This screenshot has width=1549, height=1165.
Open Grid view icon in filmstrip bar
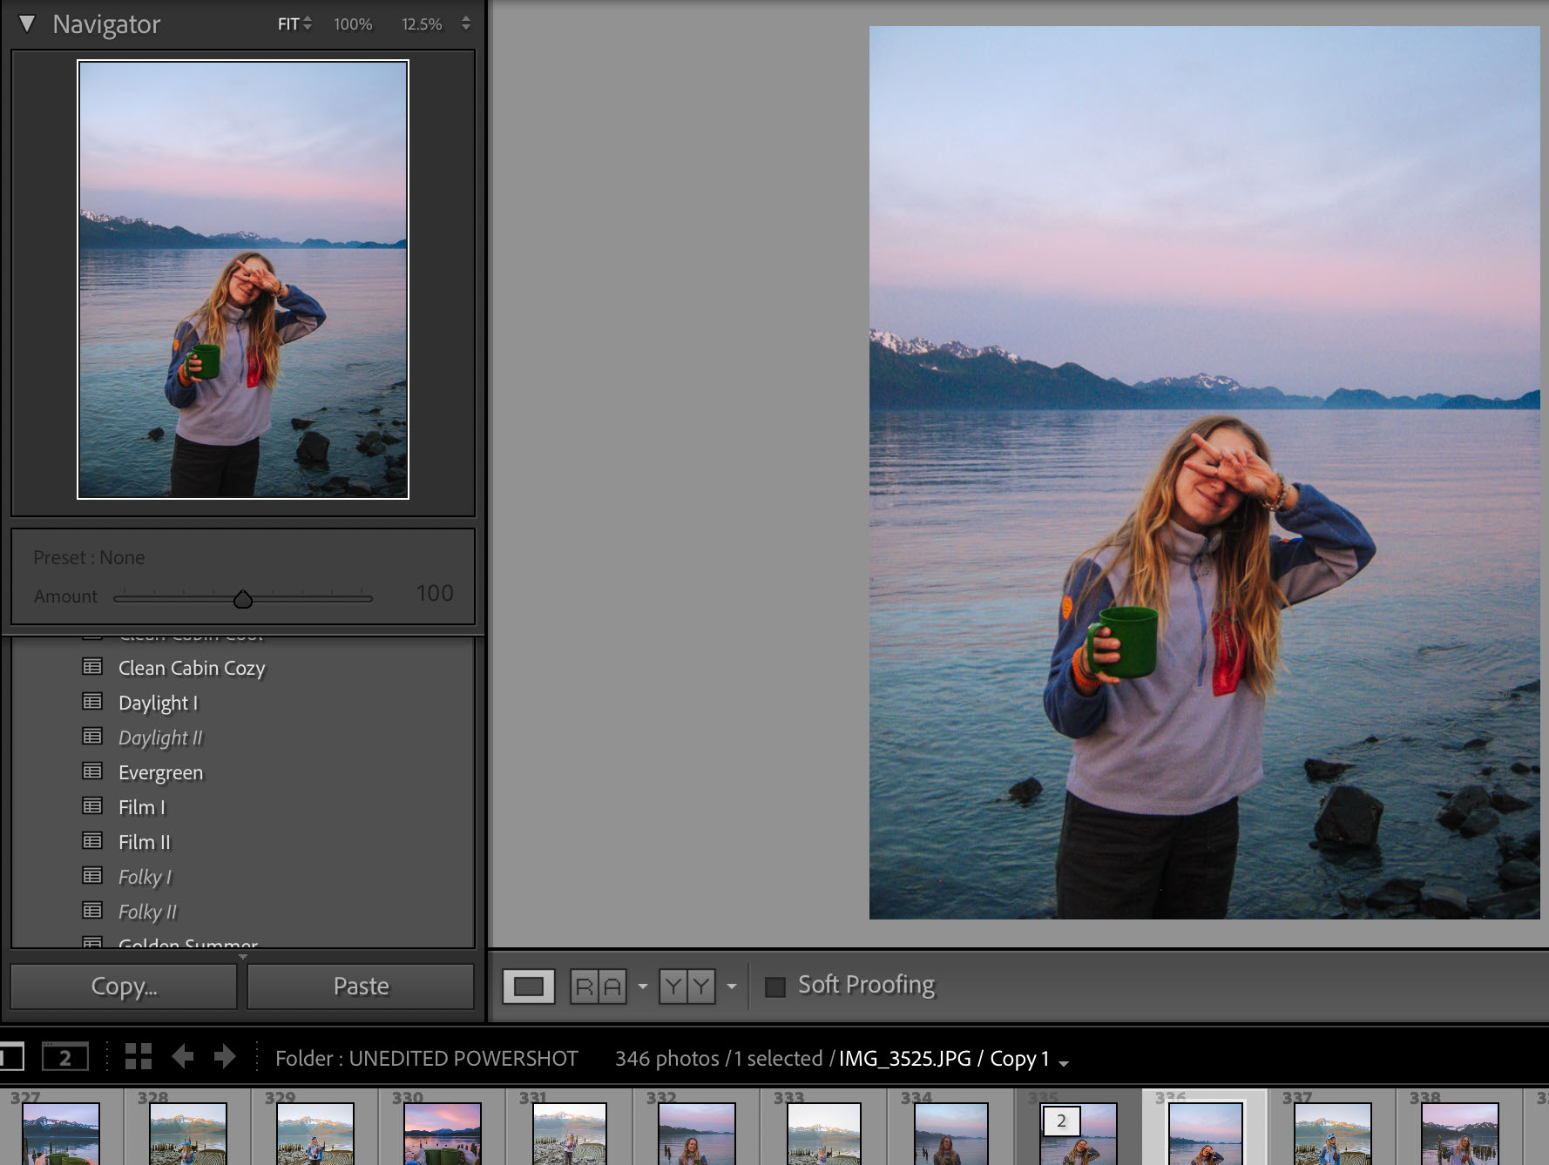139,1057
